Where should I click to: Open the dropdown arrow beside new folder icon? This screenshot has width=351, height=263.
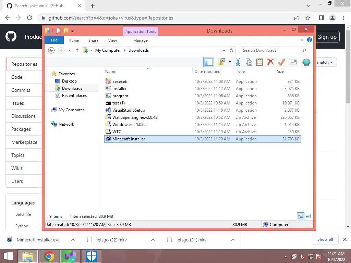[x=230, y=62]
